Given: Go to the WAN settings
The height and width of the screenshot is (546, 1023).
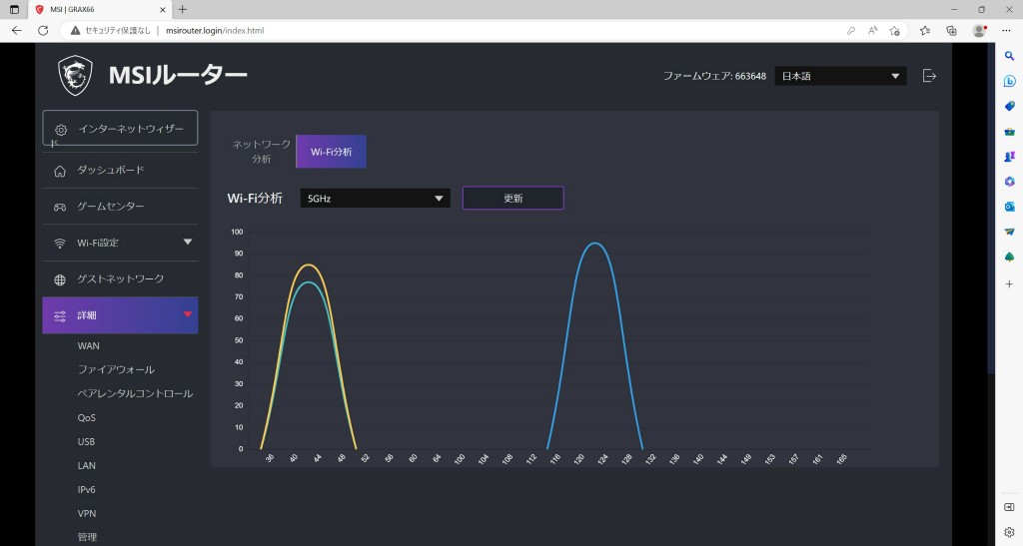Looking at the screenshot, I should click(89, 346).
